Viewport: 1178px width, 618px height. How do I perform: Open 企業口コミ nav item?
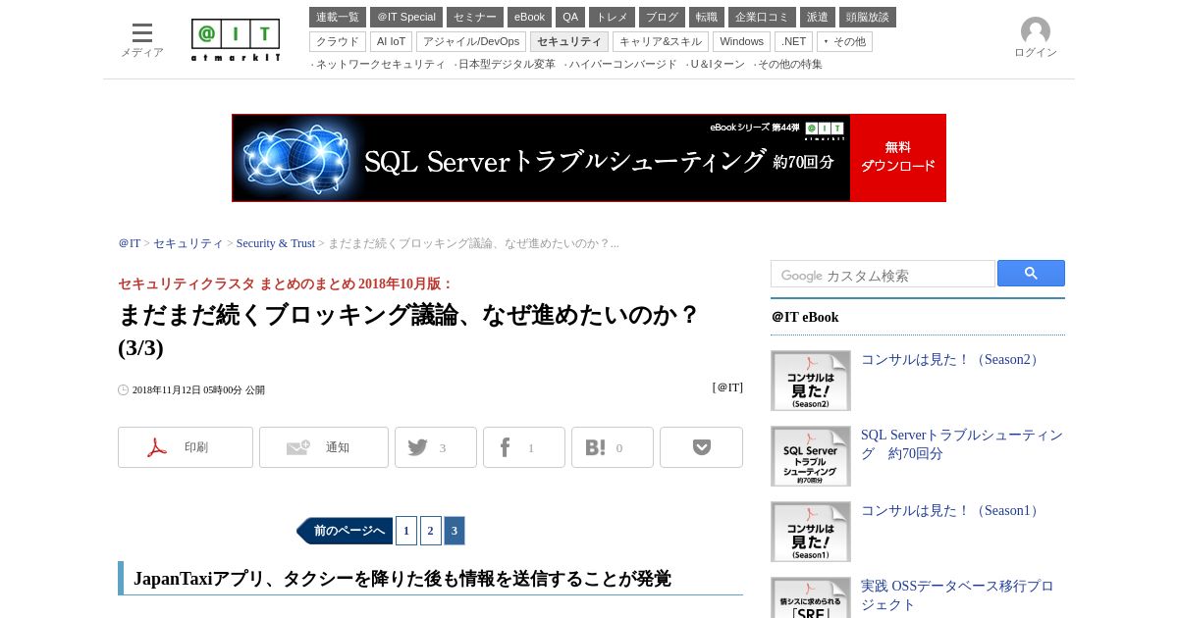pyautogui.click(x=762, y=18)
